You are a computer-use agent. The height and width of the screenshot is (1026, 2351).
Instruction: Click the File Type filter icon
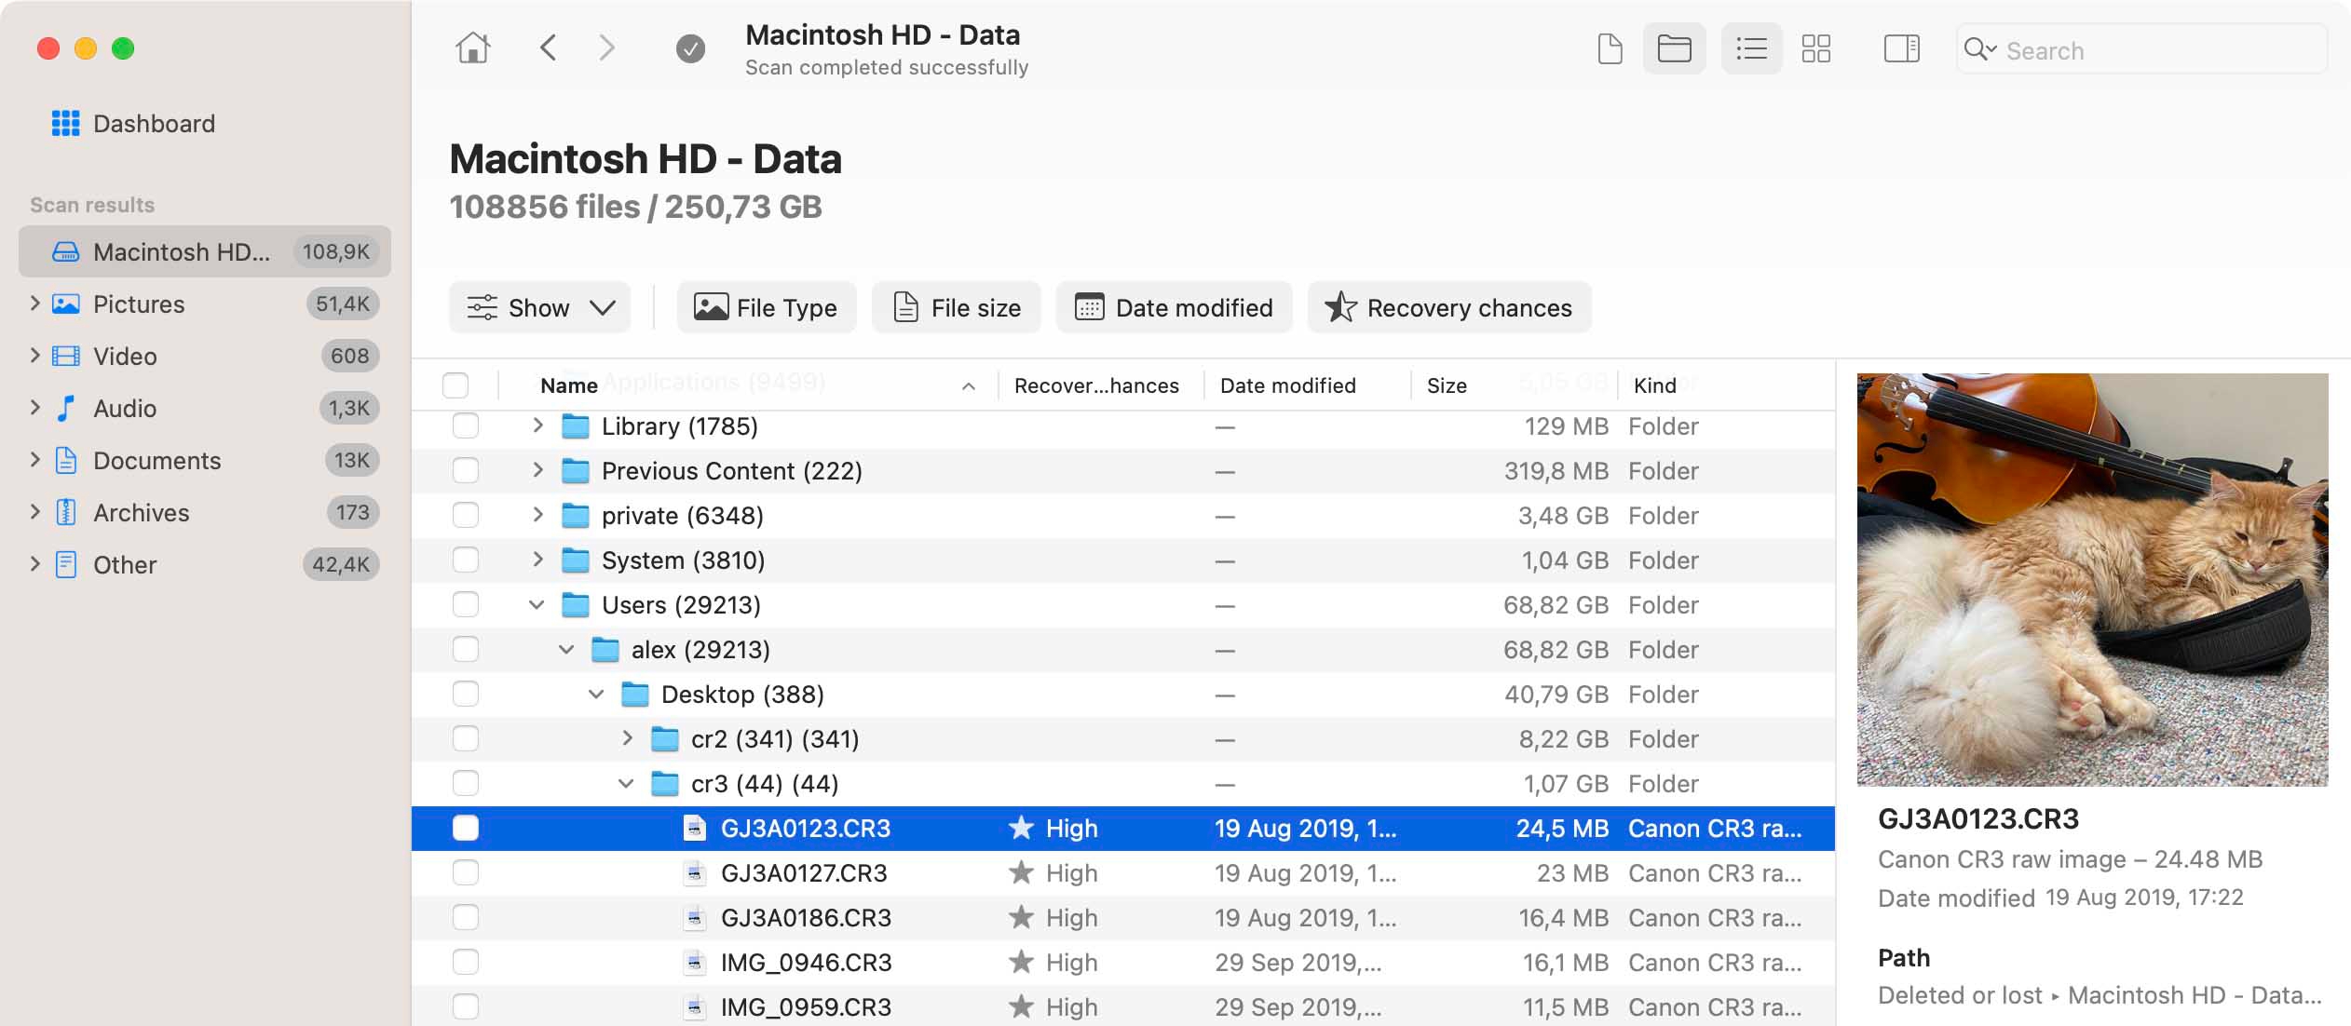tap(711, 307)
